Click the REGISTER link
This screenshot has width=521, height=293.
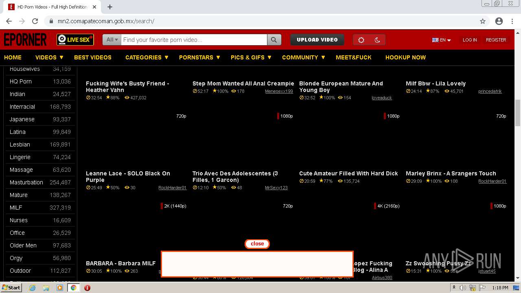tap(496, 40)
